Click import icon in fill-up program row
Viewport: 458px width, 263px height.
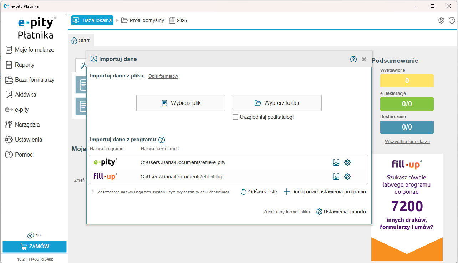click(x=336, y=177)
